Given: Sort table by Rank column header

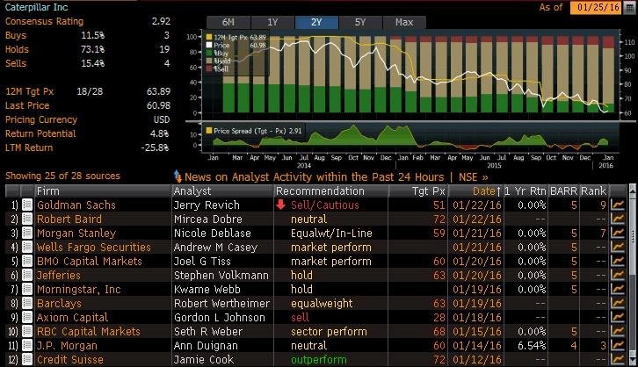Looking at the screenshot, I should pyautogui.click(x=593, y=191).
